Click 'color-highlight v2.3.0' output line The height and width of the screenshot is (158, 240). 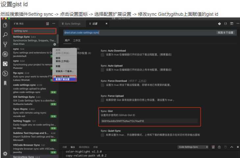(84, 151)
